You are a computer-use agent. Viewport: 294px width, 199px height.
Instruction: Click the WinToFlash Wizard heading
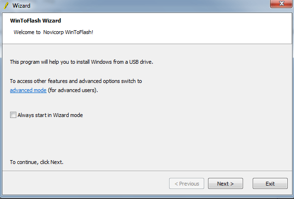pos(36,21)
